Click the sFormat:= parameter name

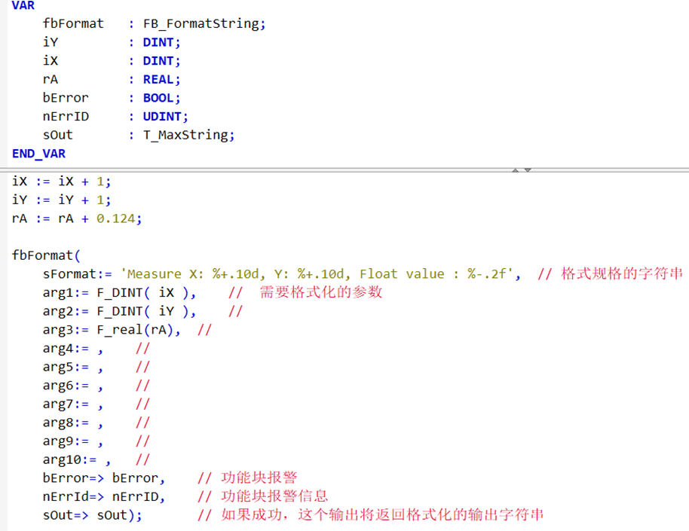pos(78,274)
